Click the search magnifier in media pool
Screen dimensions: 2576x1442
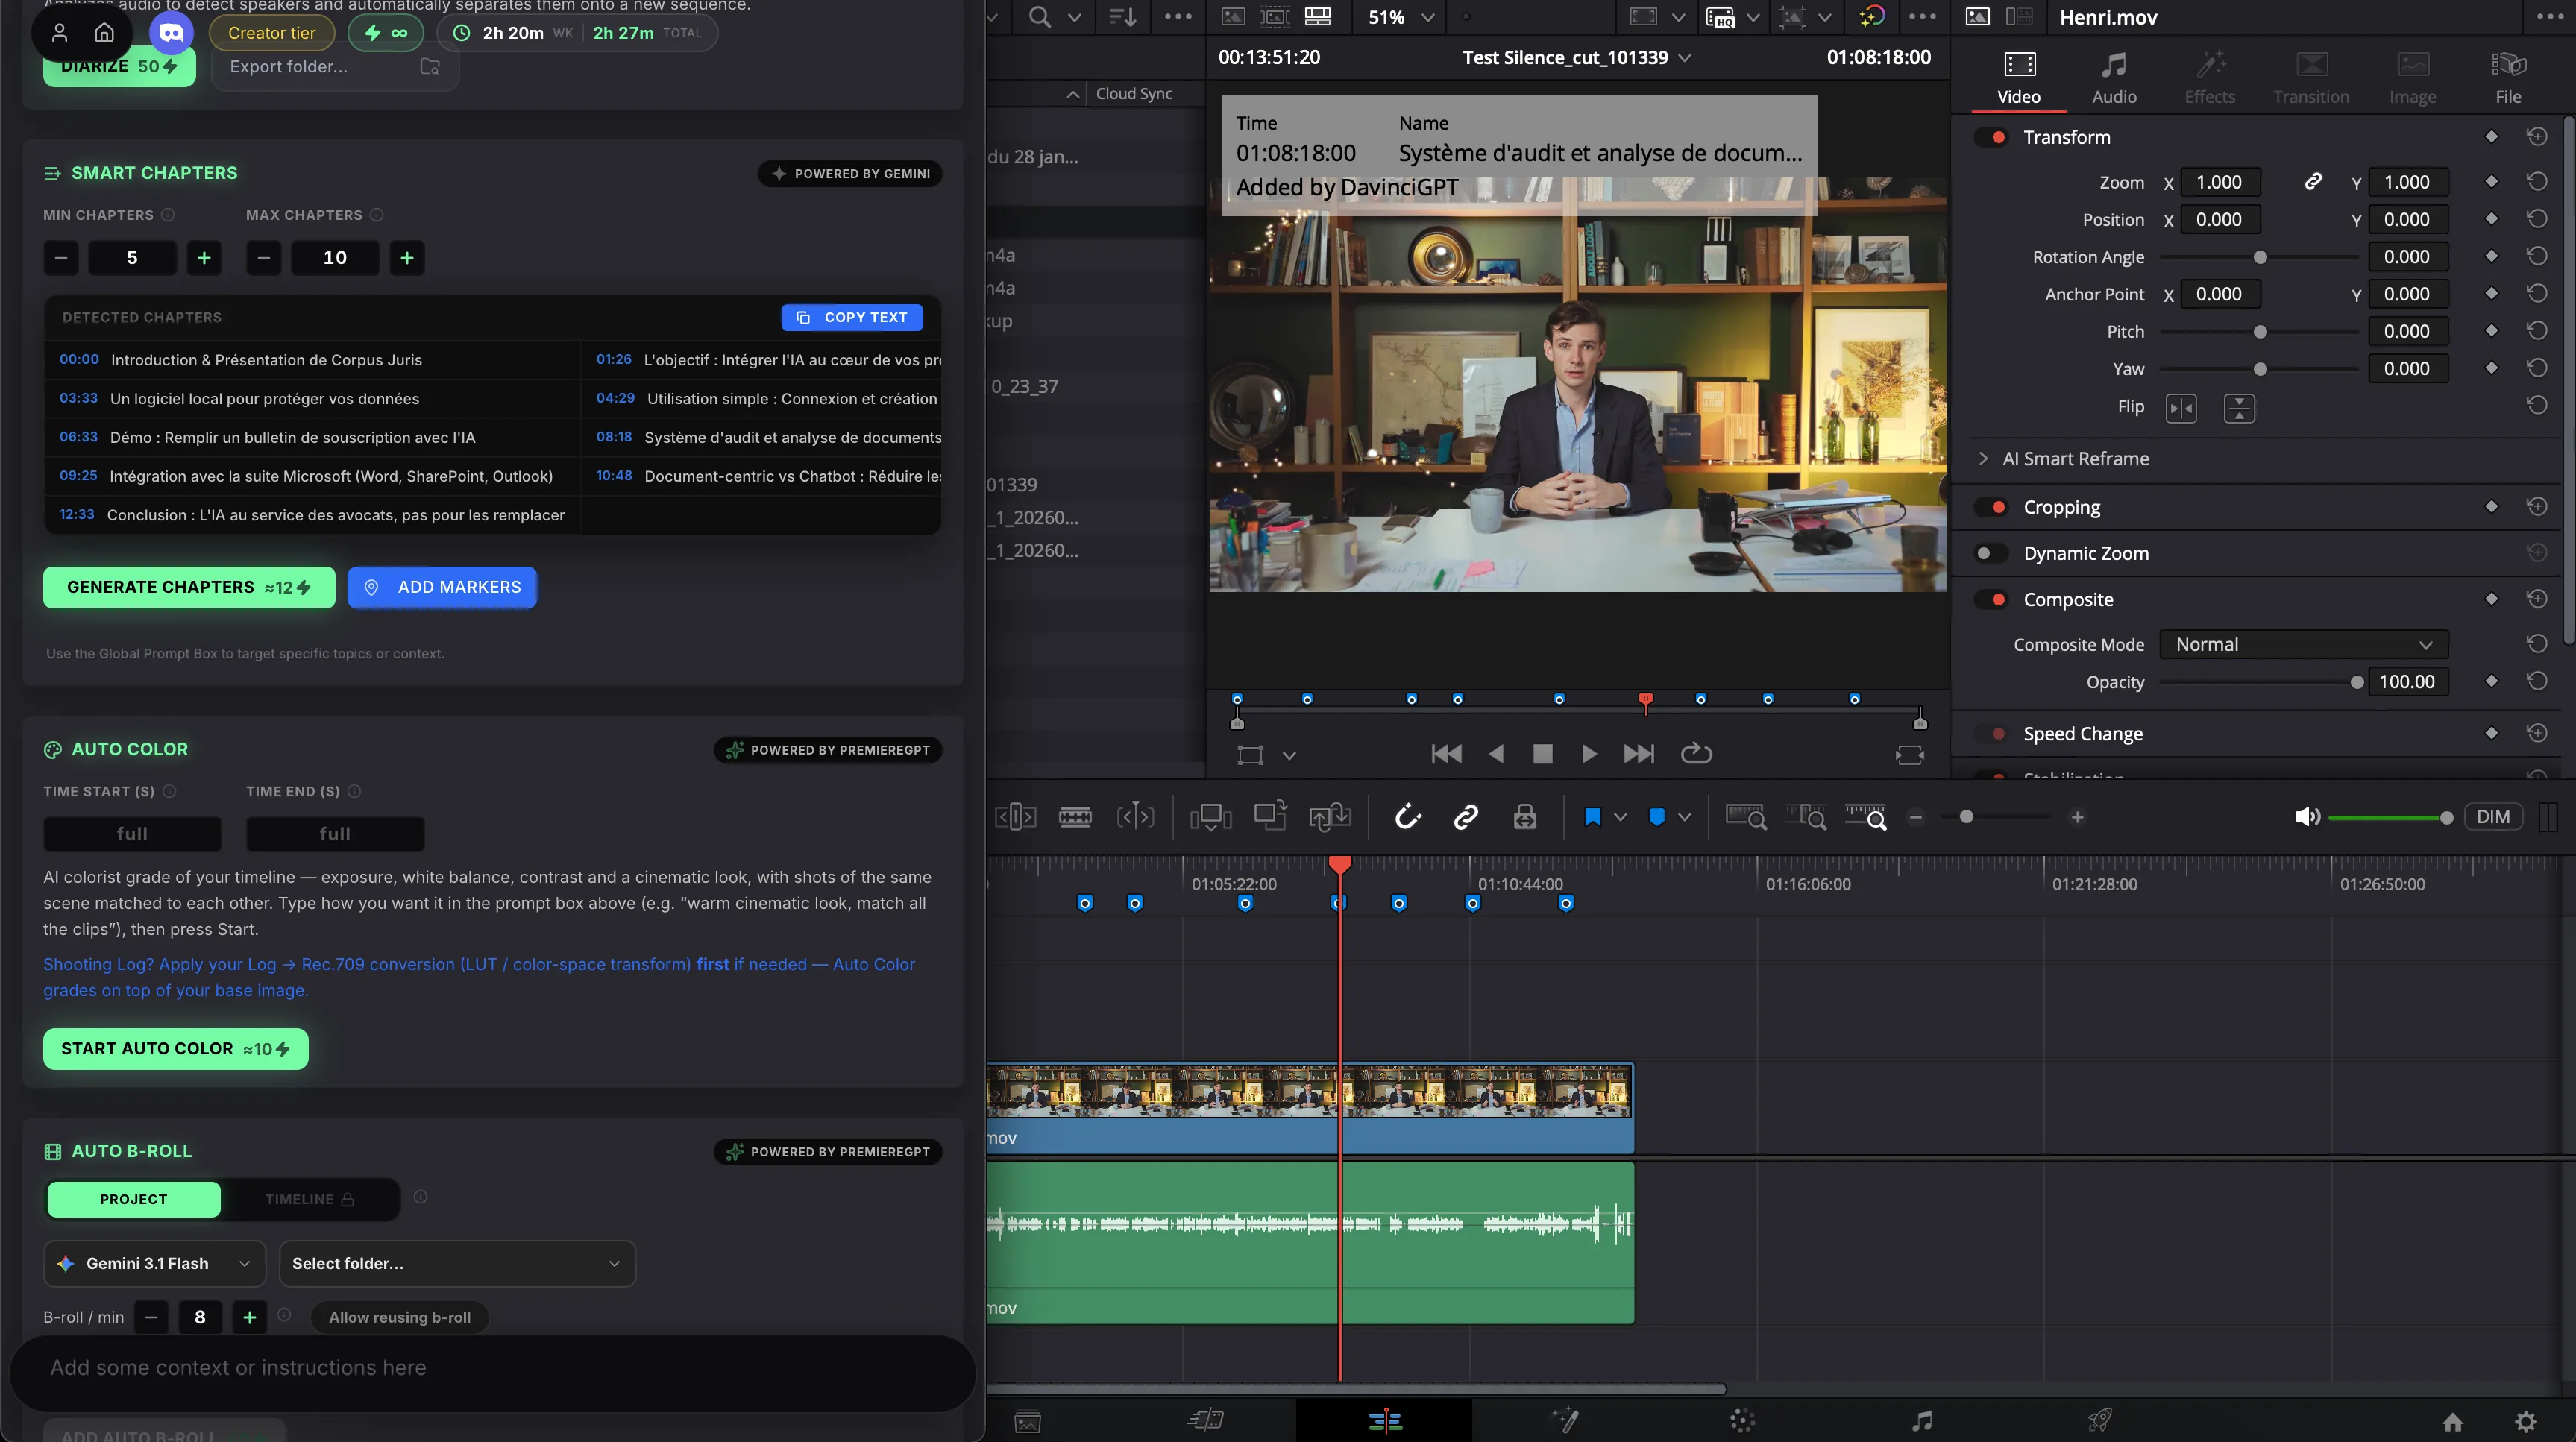tap(1040, 17)
